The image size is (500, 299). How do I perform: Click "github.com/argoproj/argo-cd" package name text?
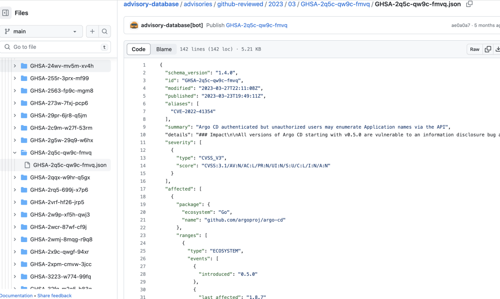point(244,220)
